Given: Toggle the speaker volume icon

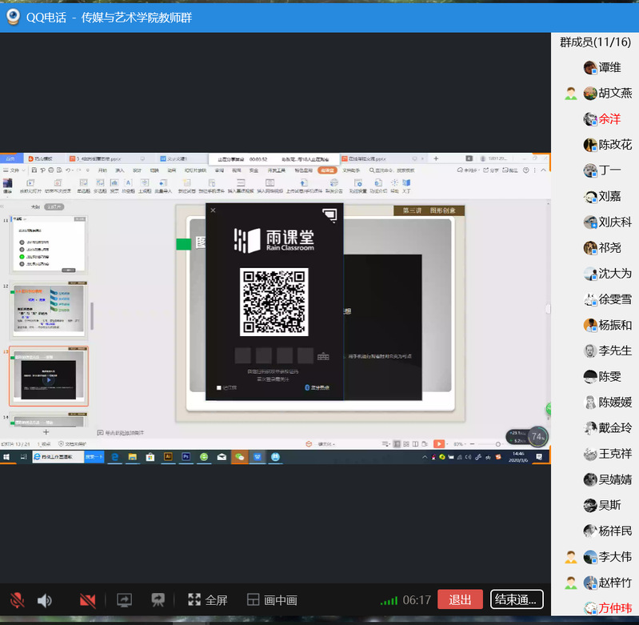Looking at the screenshot, I should click(x=45, y=600).
